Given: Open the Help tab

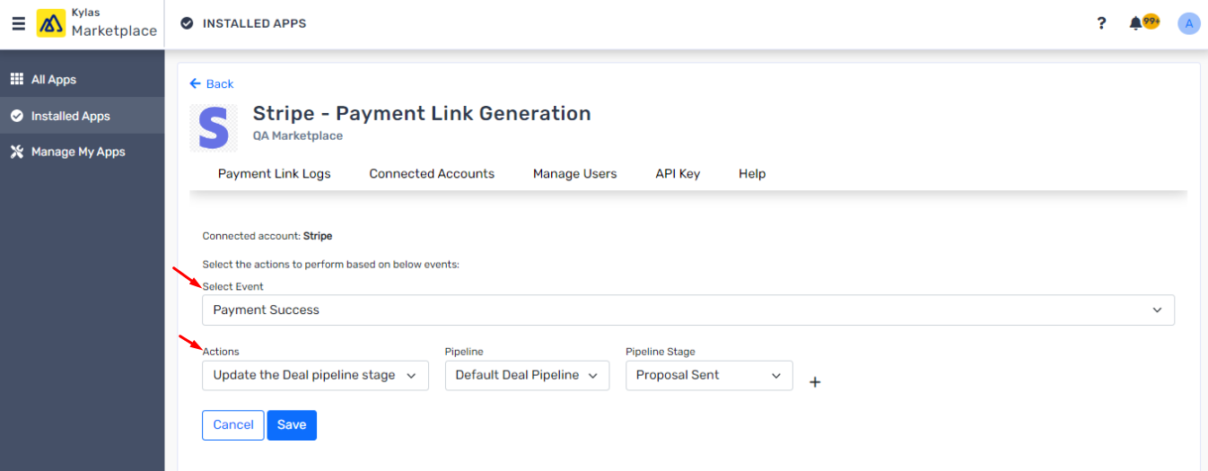Looking at the screenshot, I should coord(752,174).
